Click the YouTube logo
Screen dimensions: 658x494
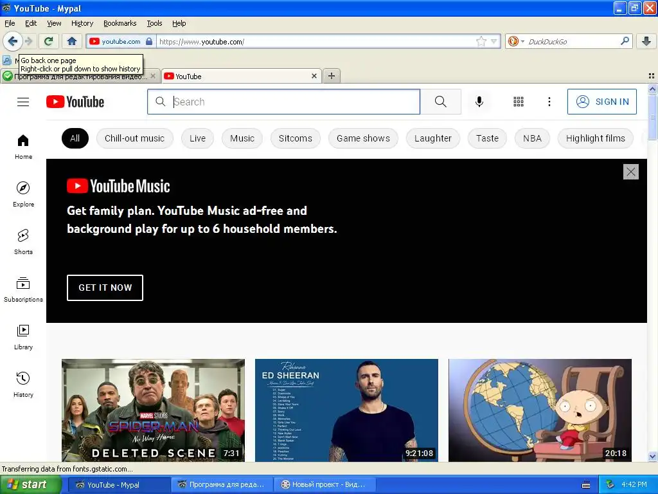(75, 102)
